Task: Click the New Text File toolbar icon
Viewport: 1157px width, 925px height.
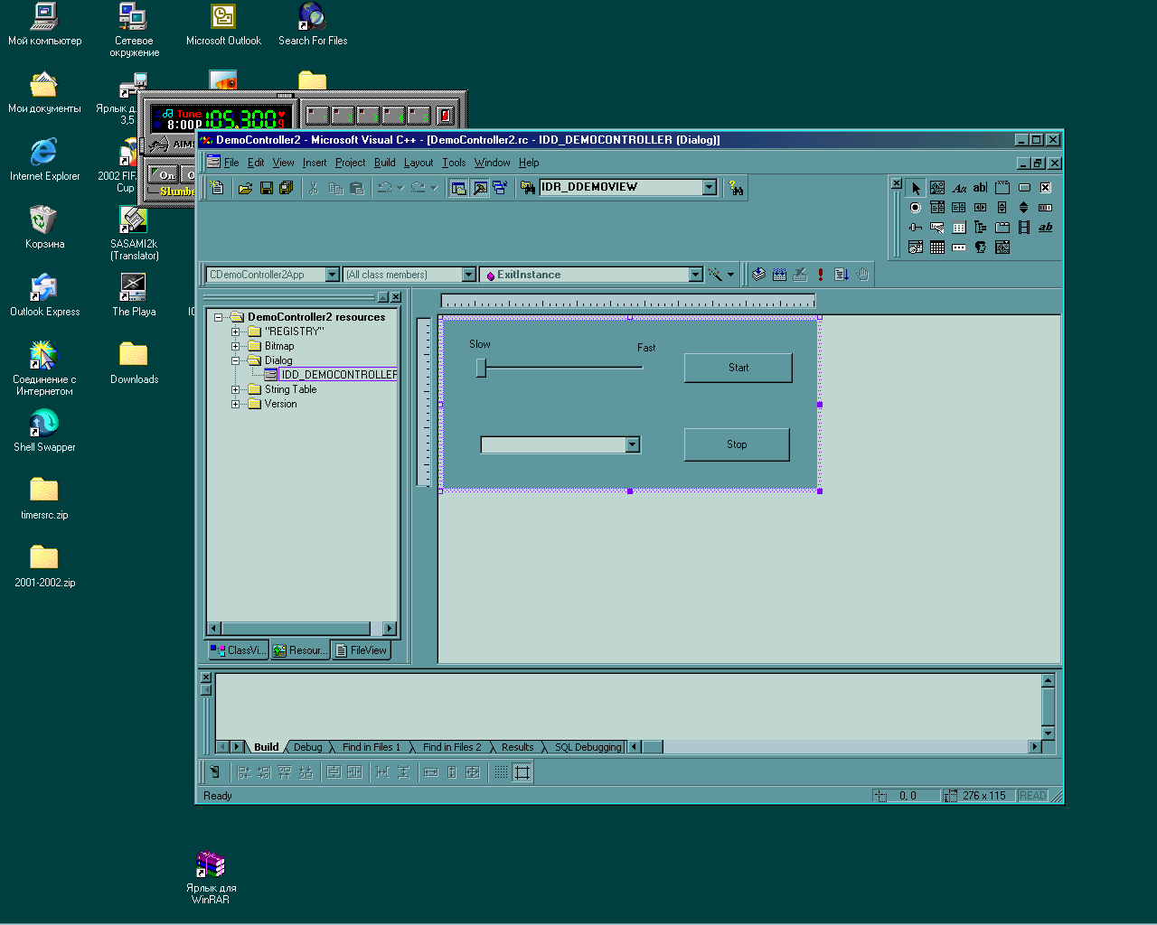Action: click(x=217, y=188)
